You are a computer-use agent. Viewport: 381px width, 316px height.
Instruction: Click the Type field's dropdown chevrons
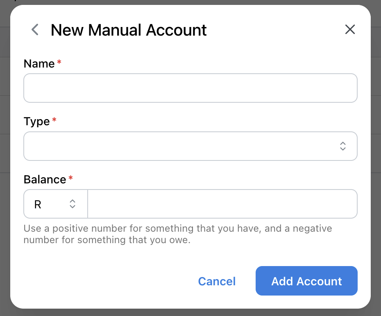(x=342, y=146)
